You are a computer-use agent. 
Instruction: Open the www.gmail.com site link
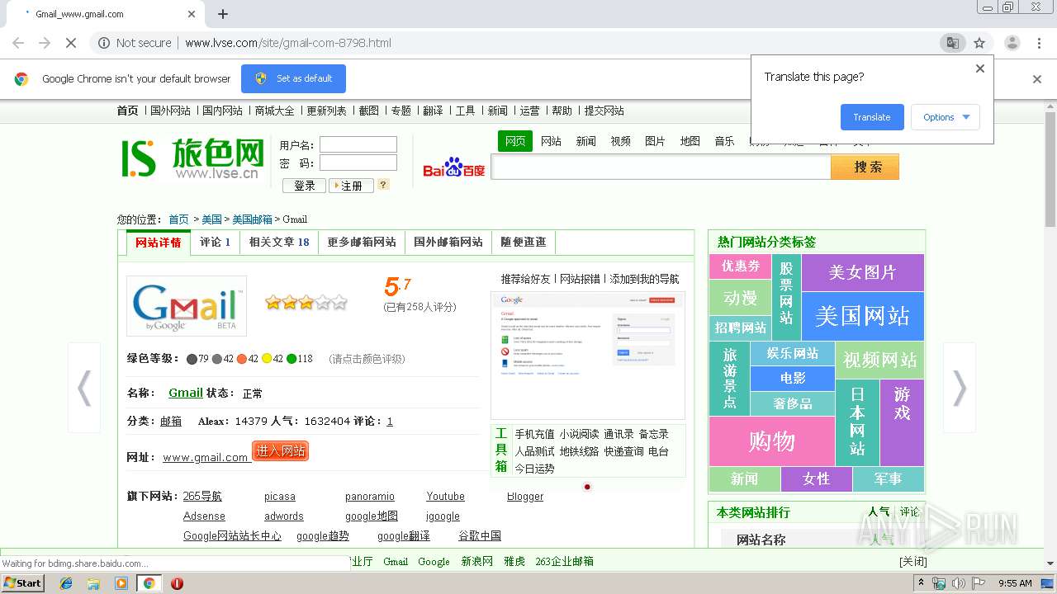tap(206, 457)
